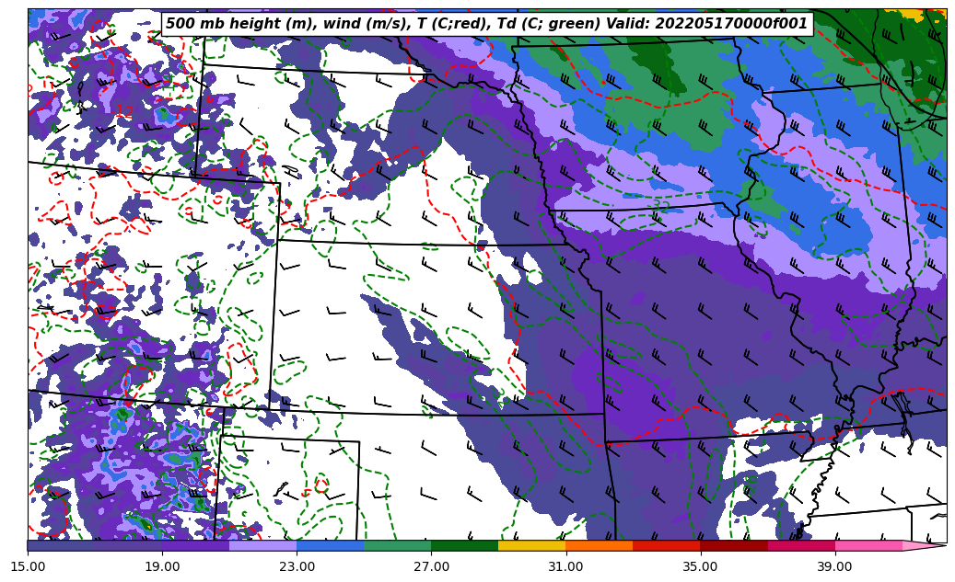This screenshot has height=582, width=955.
Task: Select the 19.00 colorbar tick label
Action: (x=162, y=566)
